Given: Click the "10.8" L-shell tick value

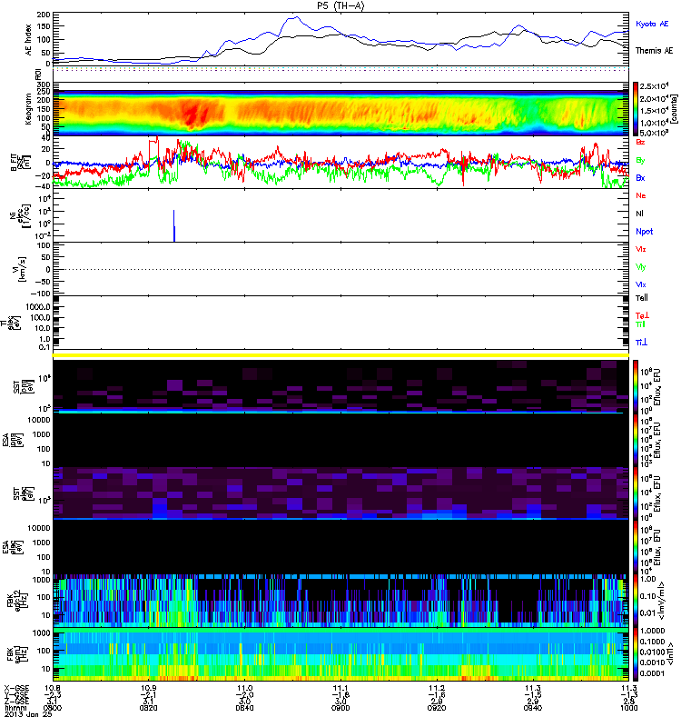Looking at the screenshot, I should point(53,688).
